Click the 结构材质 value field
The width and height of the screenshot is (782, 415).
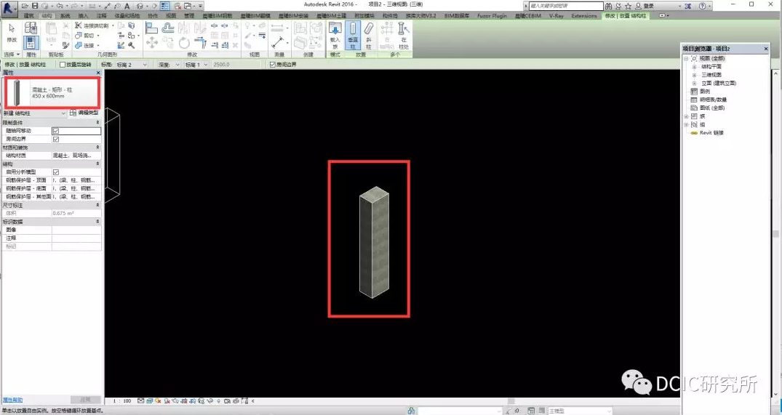[x=76, y=156]
